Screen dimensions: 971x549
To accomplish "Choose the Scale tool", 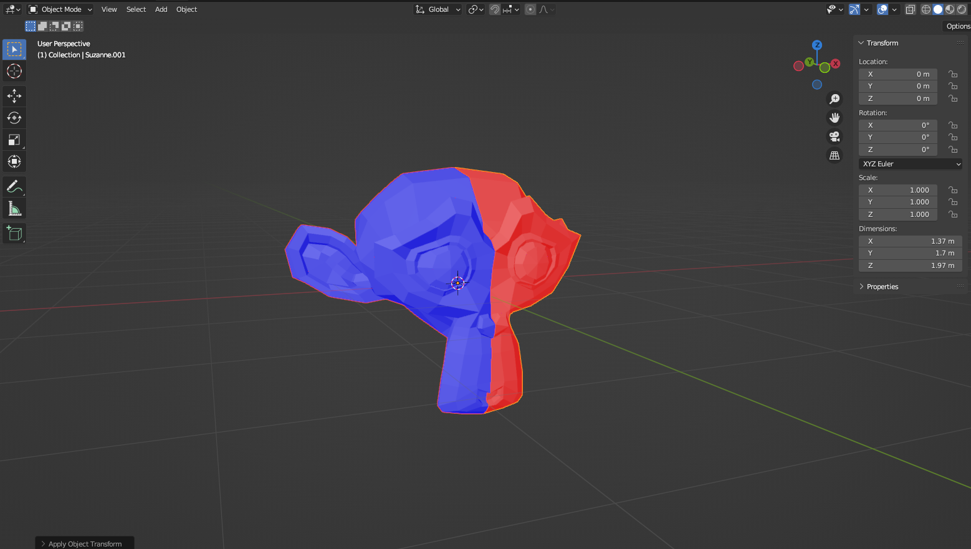I will coord(14,140).
